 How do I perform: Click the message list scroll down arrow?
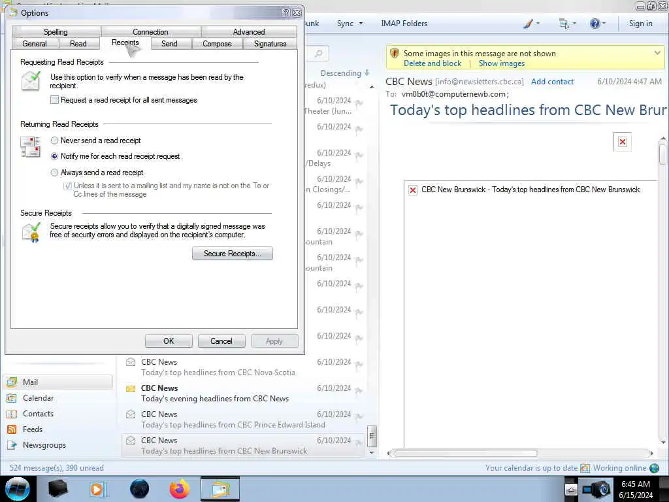pos(372,452)
